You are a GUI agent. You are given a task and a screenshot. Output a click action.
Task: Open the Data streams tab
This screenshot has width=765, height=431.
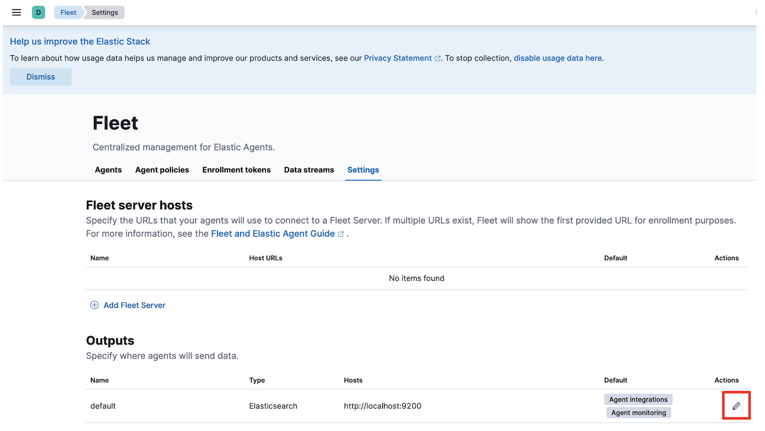[309, 170]
